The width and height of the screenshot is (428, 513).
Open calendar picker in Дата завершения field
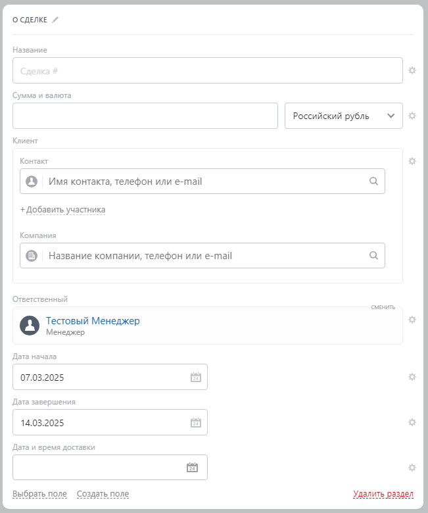195,423
